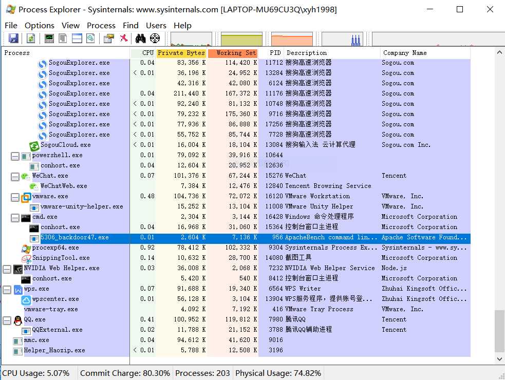Click the Kill Process red X icon
Screen dimensions: 505x380
tap(124, 39)
